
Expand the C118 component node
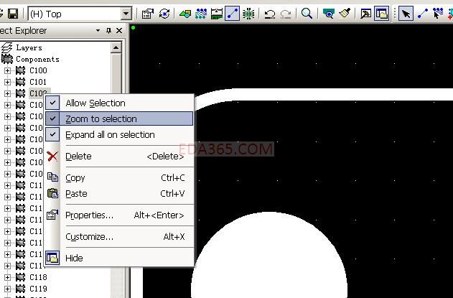coord(7,277)
